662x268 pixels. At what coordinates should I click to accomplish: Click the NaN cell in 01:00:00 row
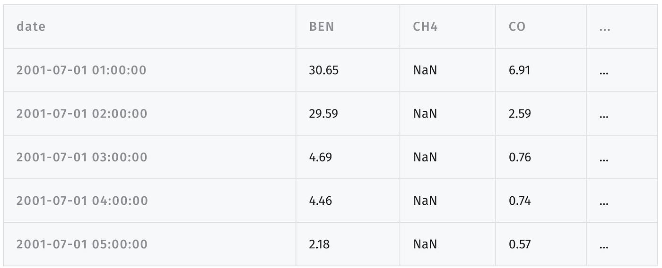tap(425, 70)
